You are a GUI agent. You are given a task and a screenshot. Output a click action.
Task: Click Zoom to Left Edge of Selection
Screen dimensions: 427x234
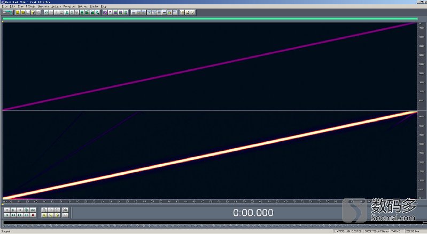(51, 215)
